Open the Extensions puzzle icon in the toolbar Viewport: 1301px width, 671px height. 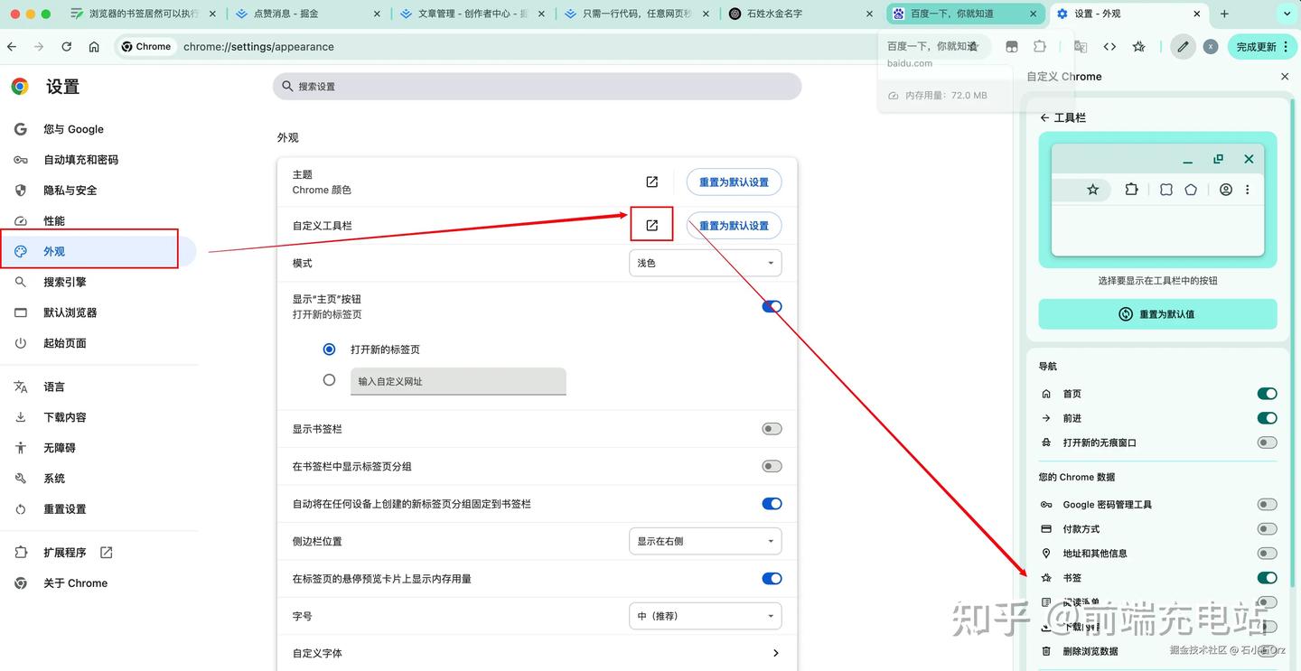tap(1039, 46)
